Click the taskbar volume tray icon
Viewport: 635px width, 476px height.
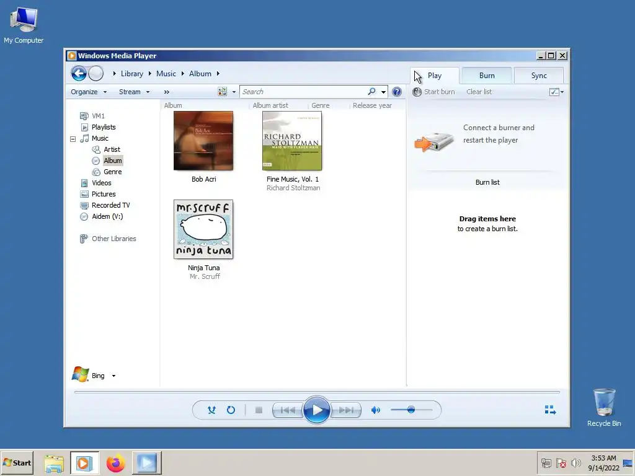[x=575, y=462]
